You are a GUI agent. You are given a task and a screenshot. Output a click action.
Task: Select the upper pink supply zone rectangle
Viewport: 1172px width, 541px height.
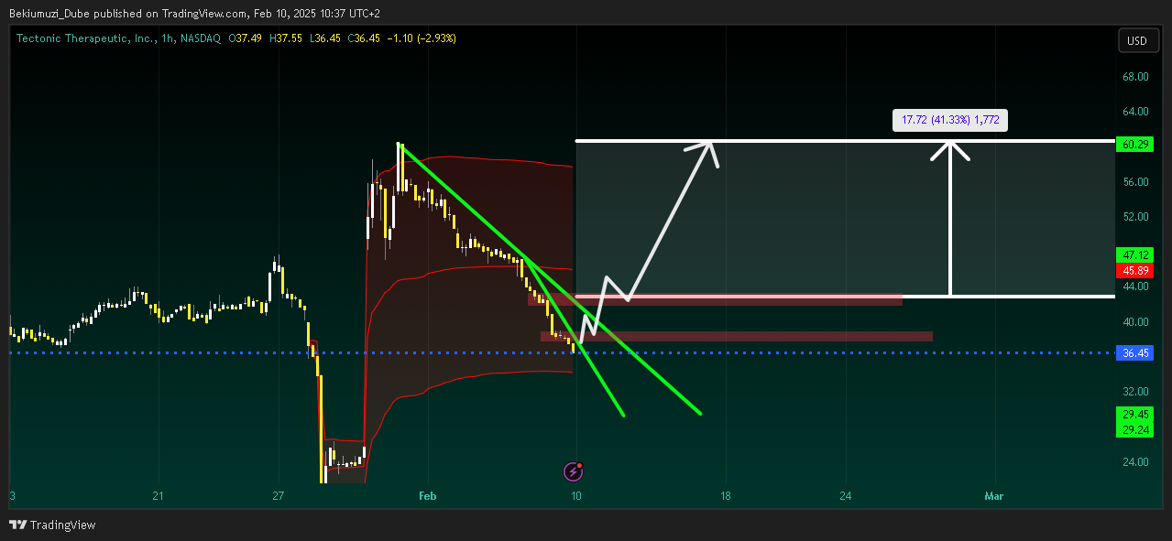click(715, 299)
